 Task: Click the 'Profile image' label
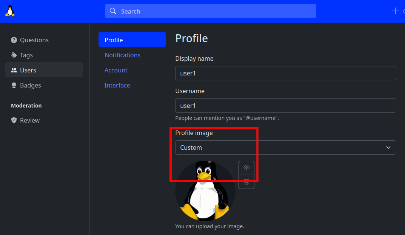click(194, 133)
